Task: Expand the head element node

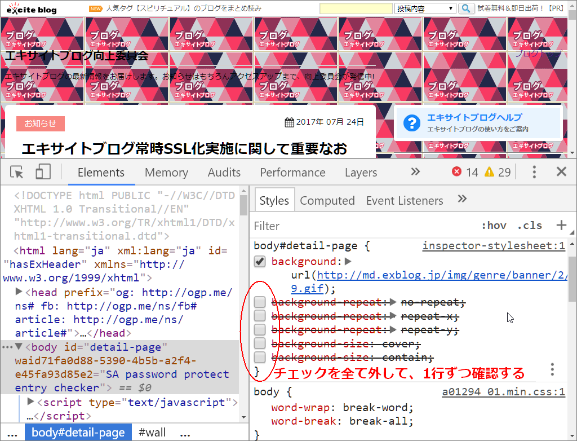Action: (19, 292)
